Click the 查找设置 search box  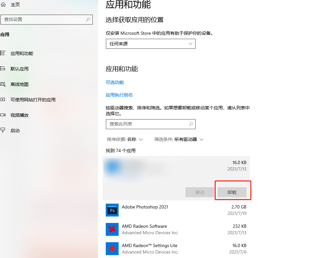(x=47, y=20)
